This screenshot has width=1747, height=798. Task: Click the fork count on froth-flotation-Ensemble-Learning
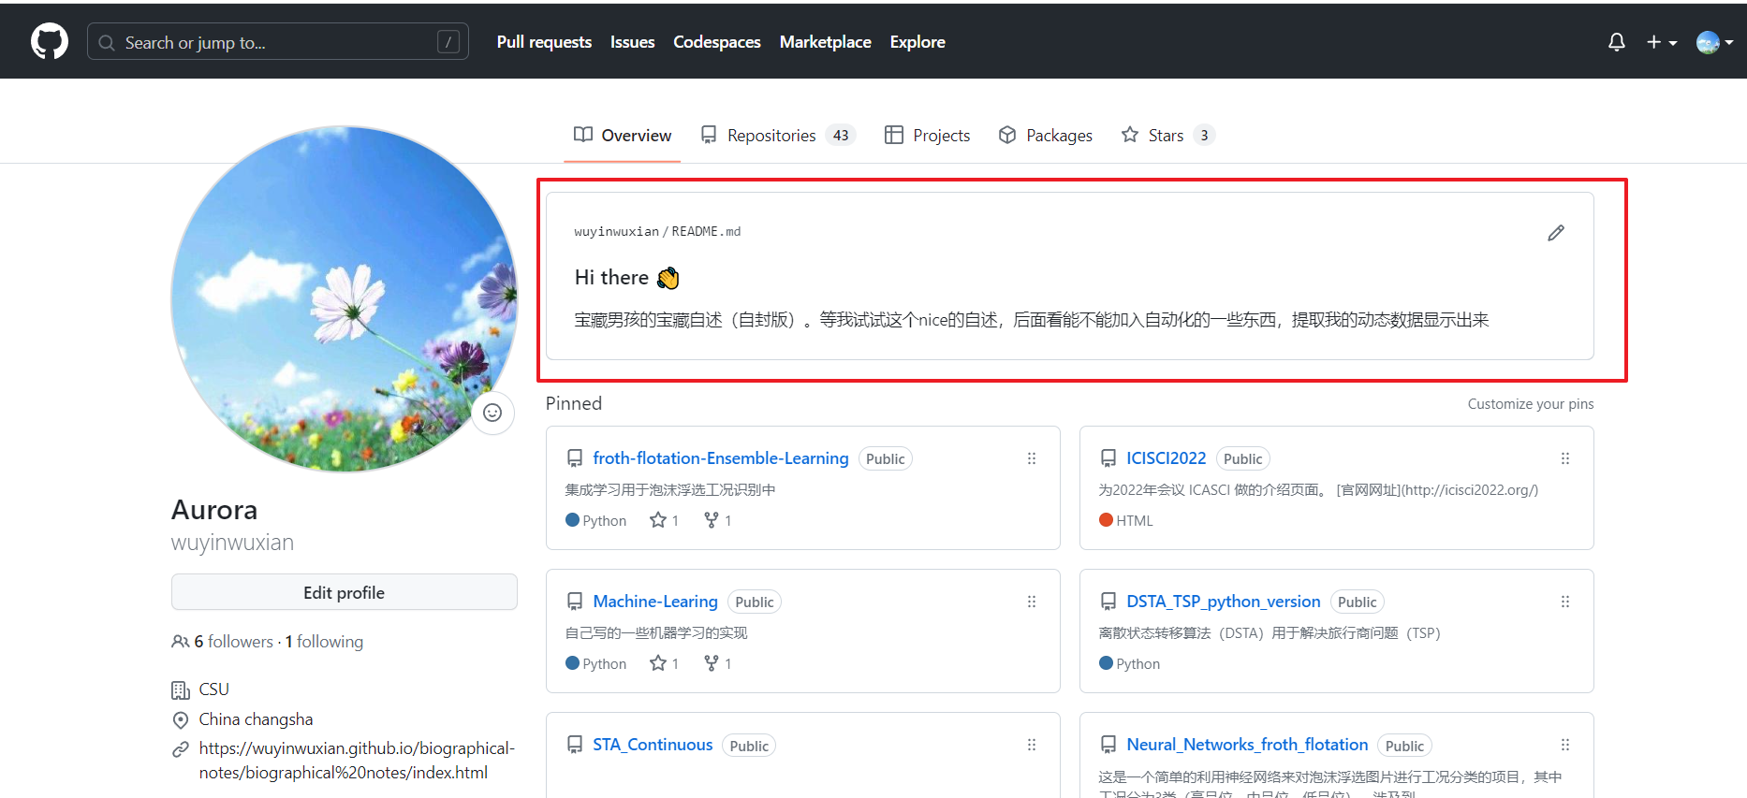click(717, 520)
